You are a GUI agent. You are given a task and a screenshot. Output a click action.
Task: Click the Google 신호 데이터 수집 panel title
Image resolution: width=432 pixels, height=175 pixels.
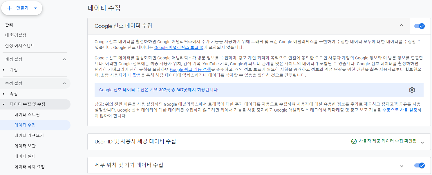pos(123,26)
